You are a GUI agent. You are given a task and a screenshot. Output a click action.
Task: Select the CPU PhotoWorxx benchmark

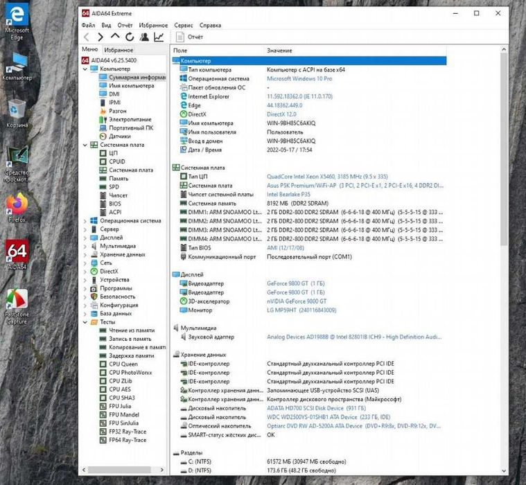(130, 373)
